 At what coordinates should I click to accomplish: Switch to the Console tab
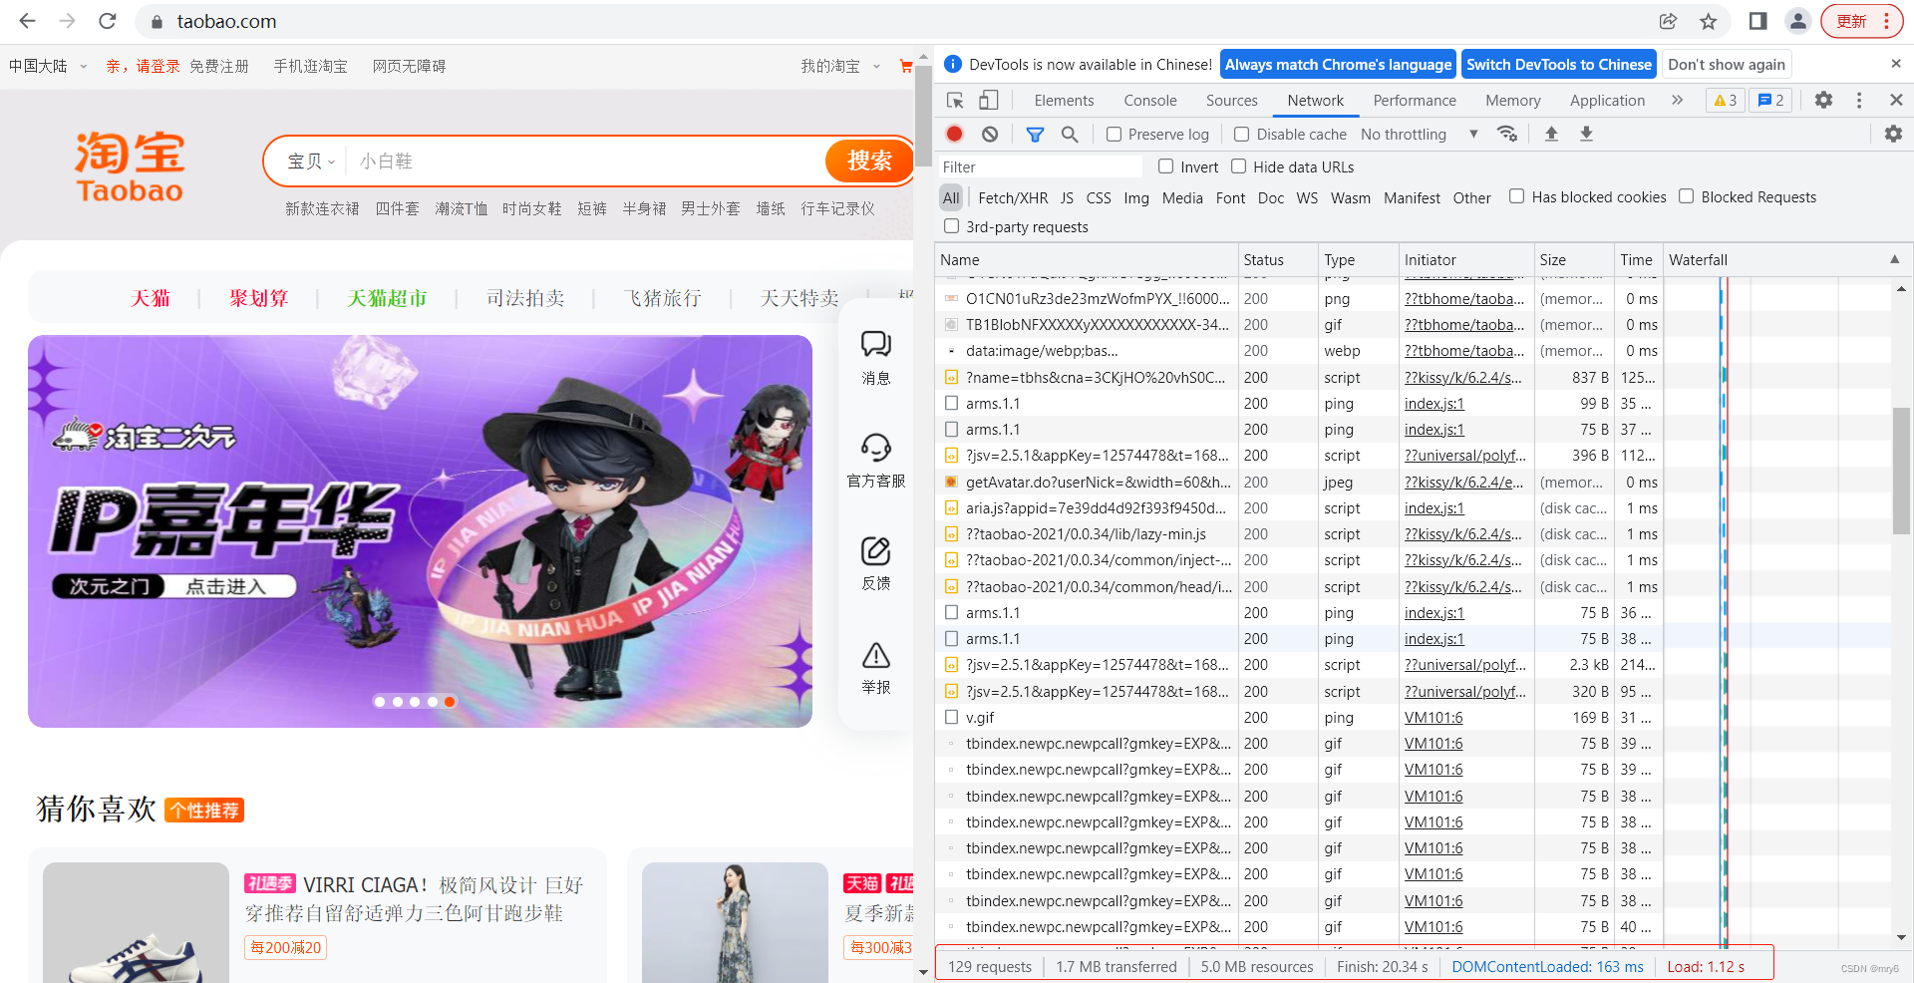1150,100
